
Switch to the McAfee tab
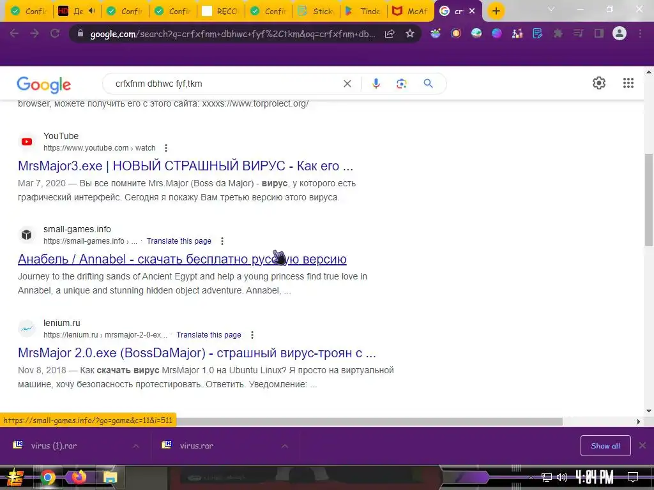point(411,11)
